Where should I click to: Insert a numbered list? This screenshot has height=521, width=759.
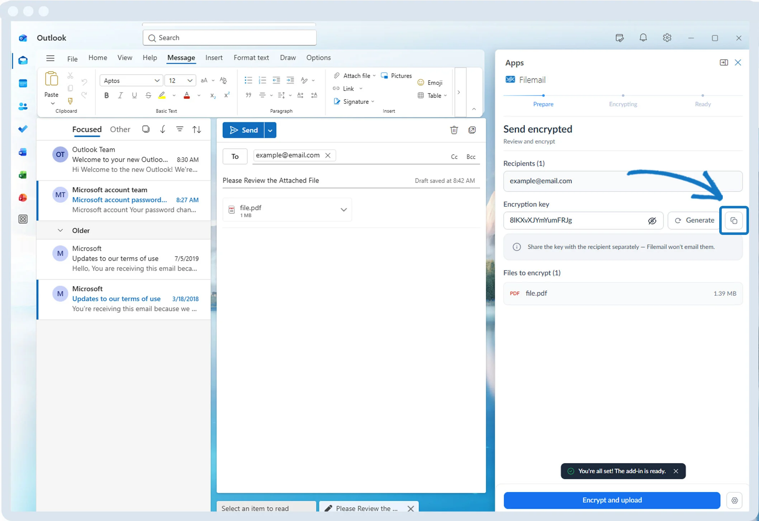click(x=262, y=80)
